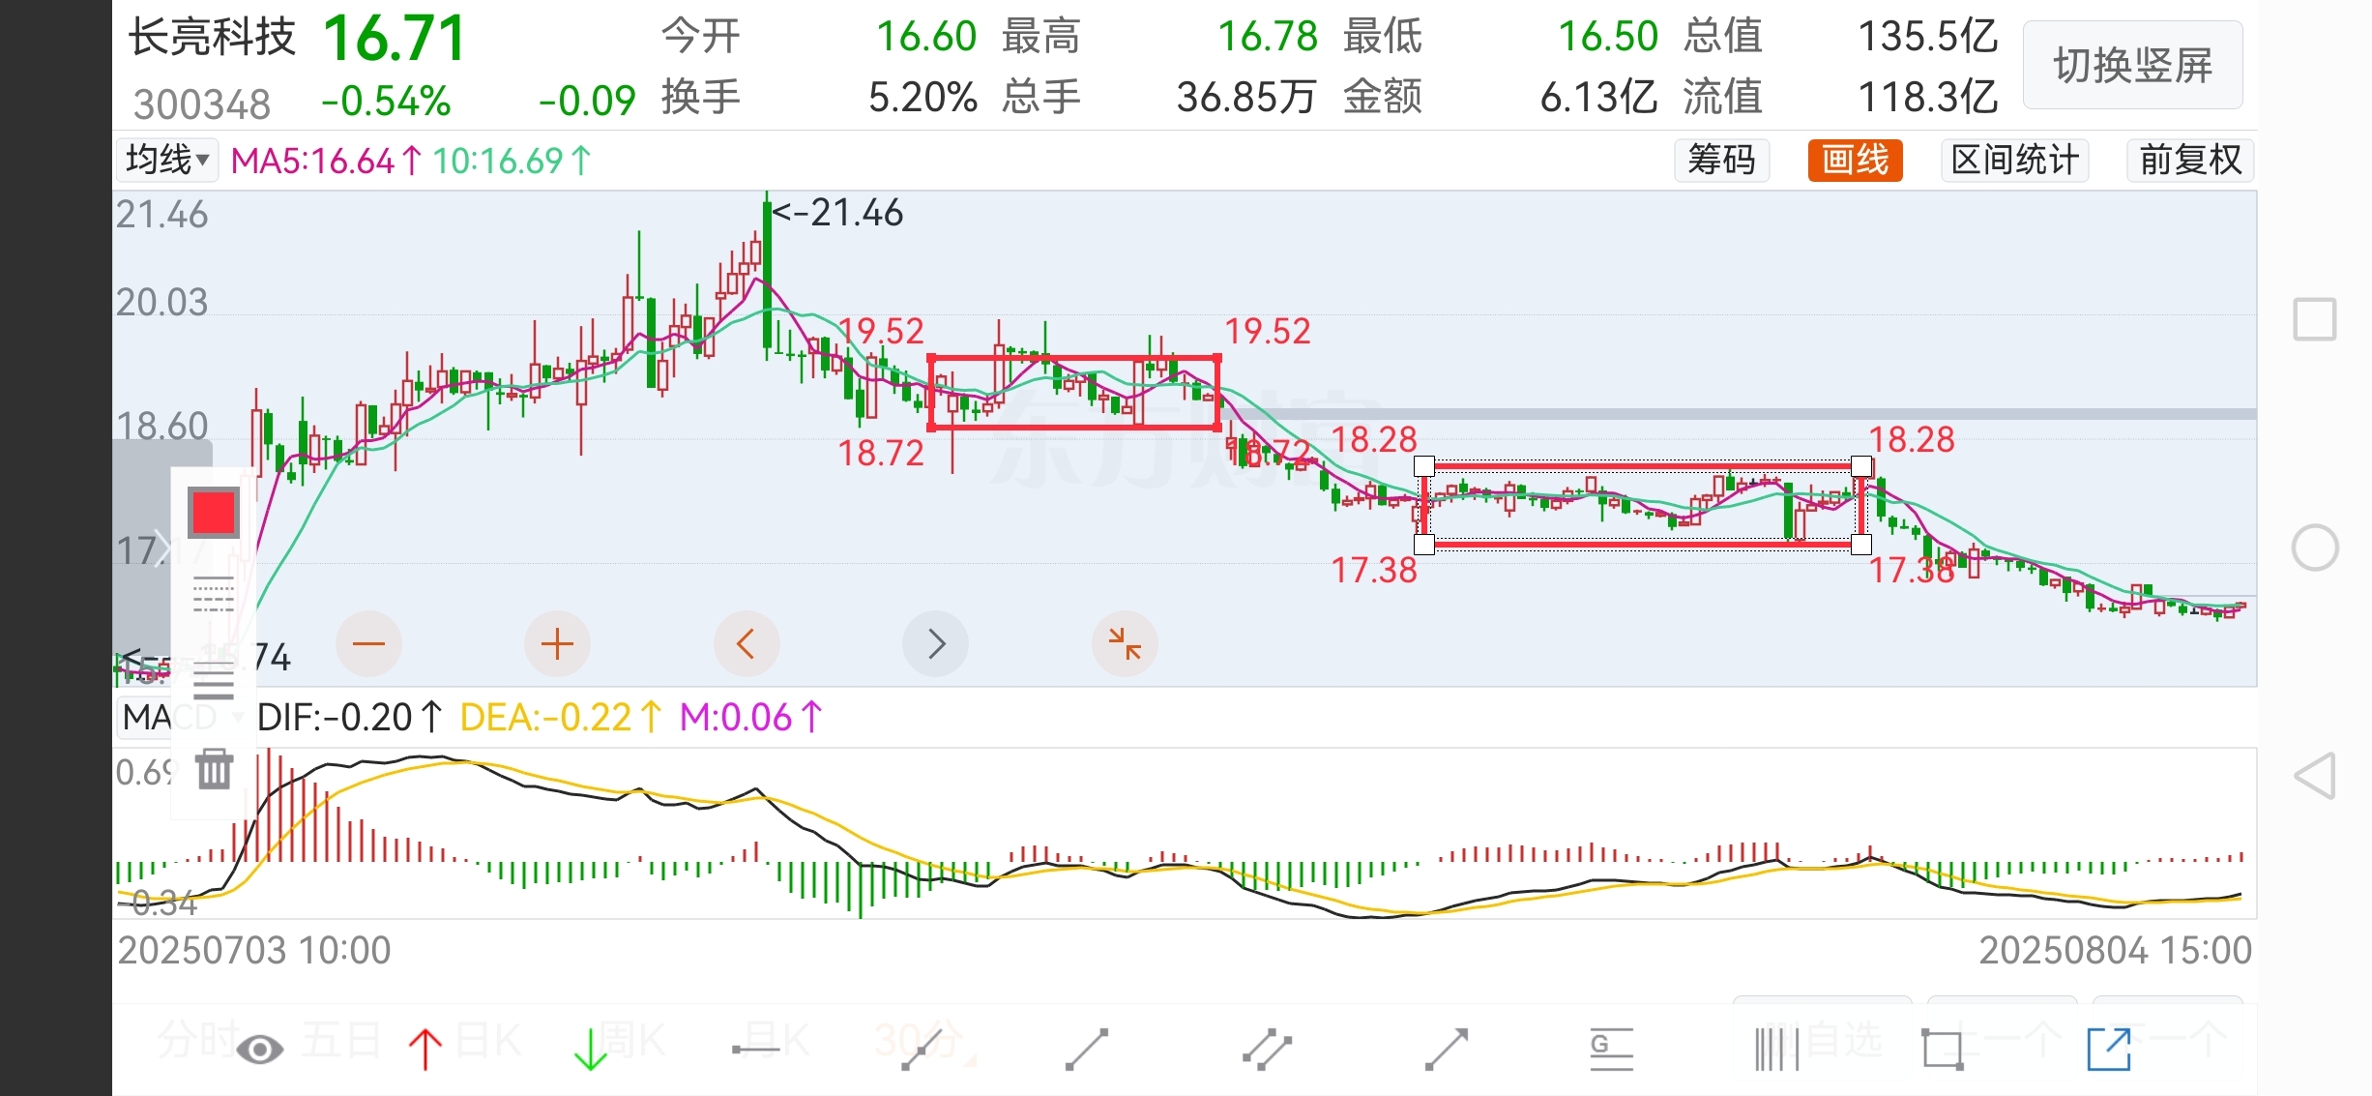Tap the M:0.06 MACD value
Viewport: 2372px width, 1096px height.
(750, 717)
